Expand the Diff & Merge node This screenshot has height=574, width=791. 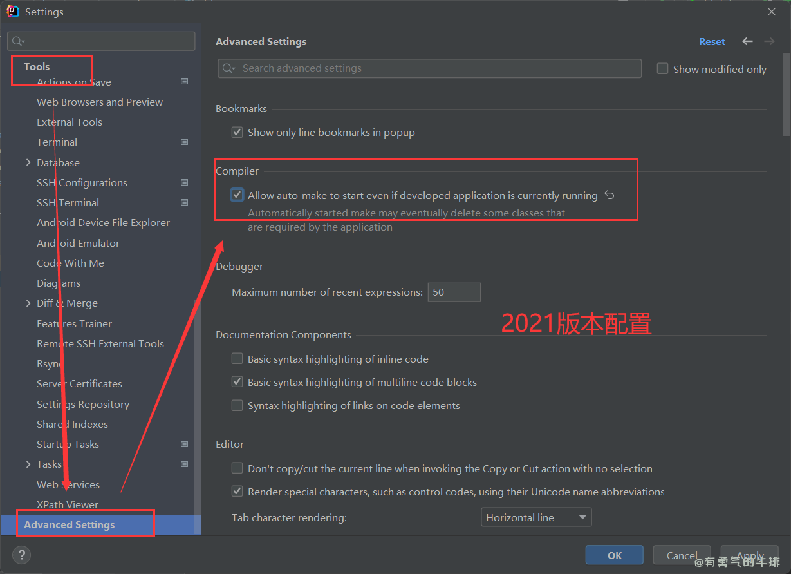tap(28, 303)
